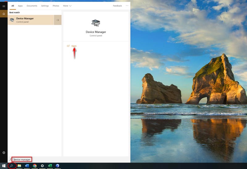Switch to the Documents tab
Viewport: 247px width, 169px height.
pos(32,6)
